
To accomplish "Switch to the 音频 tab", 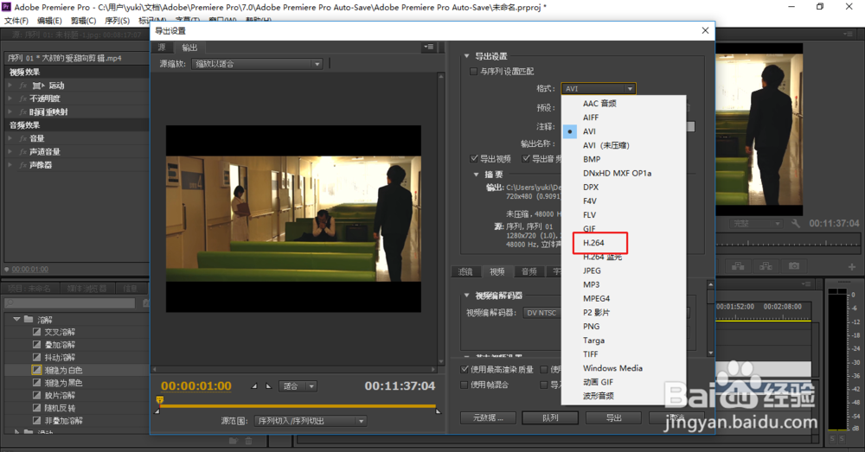I will (x=529, y=271).
